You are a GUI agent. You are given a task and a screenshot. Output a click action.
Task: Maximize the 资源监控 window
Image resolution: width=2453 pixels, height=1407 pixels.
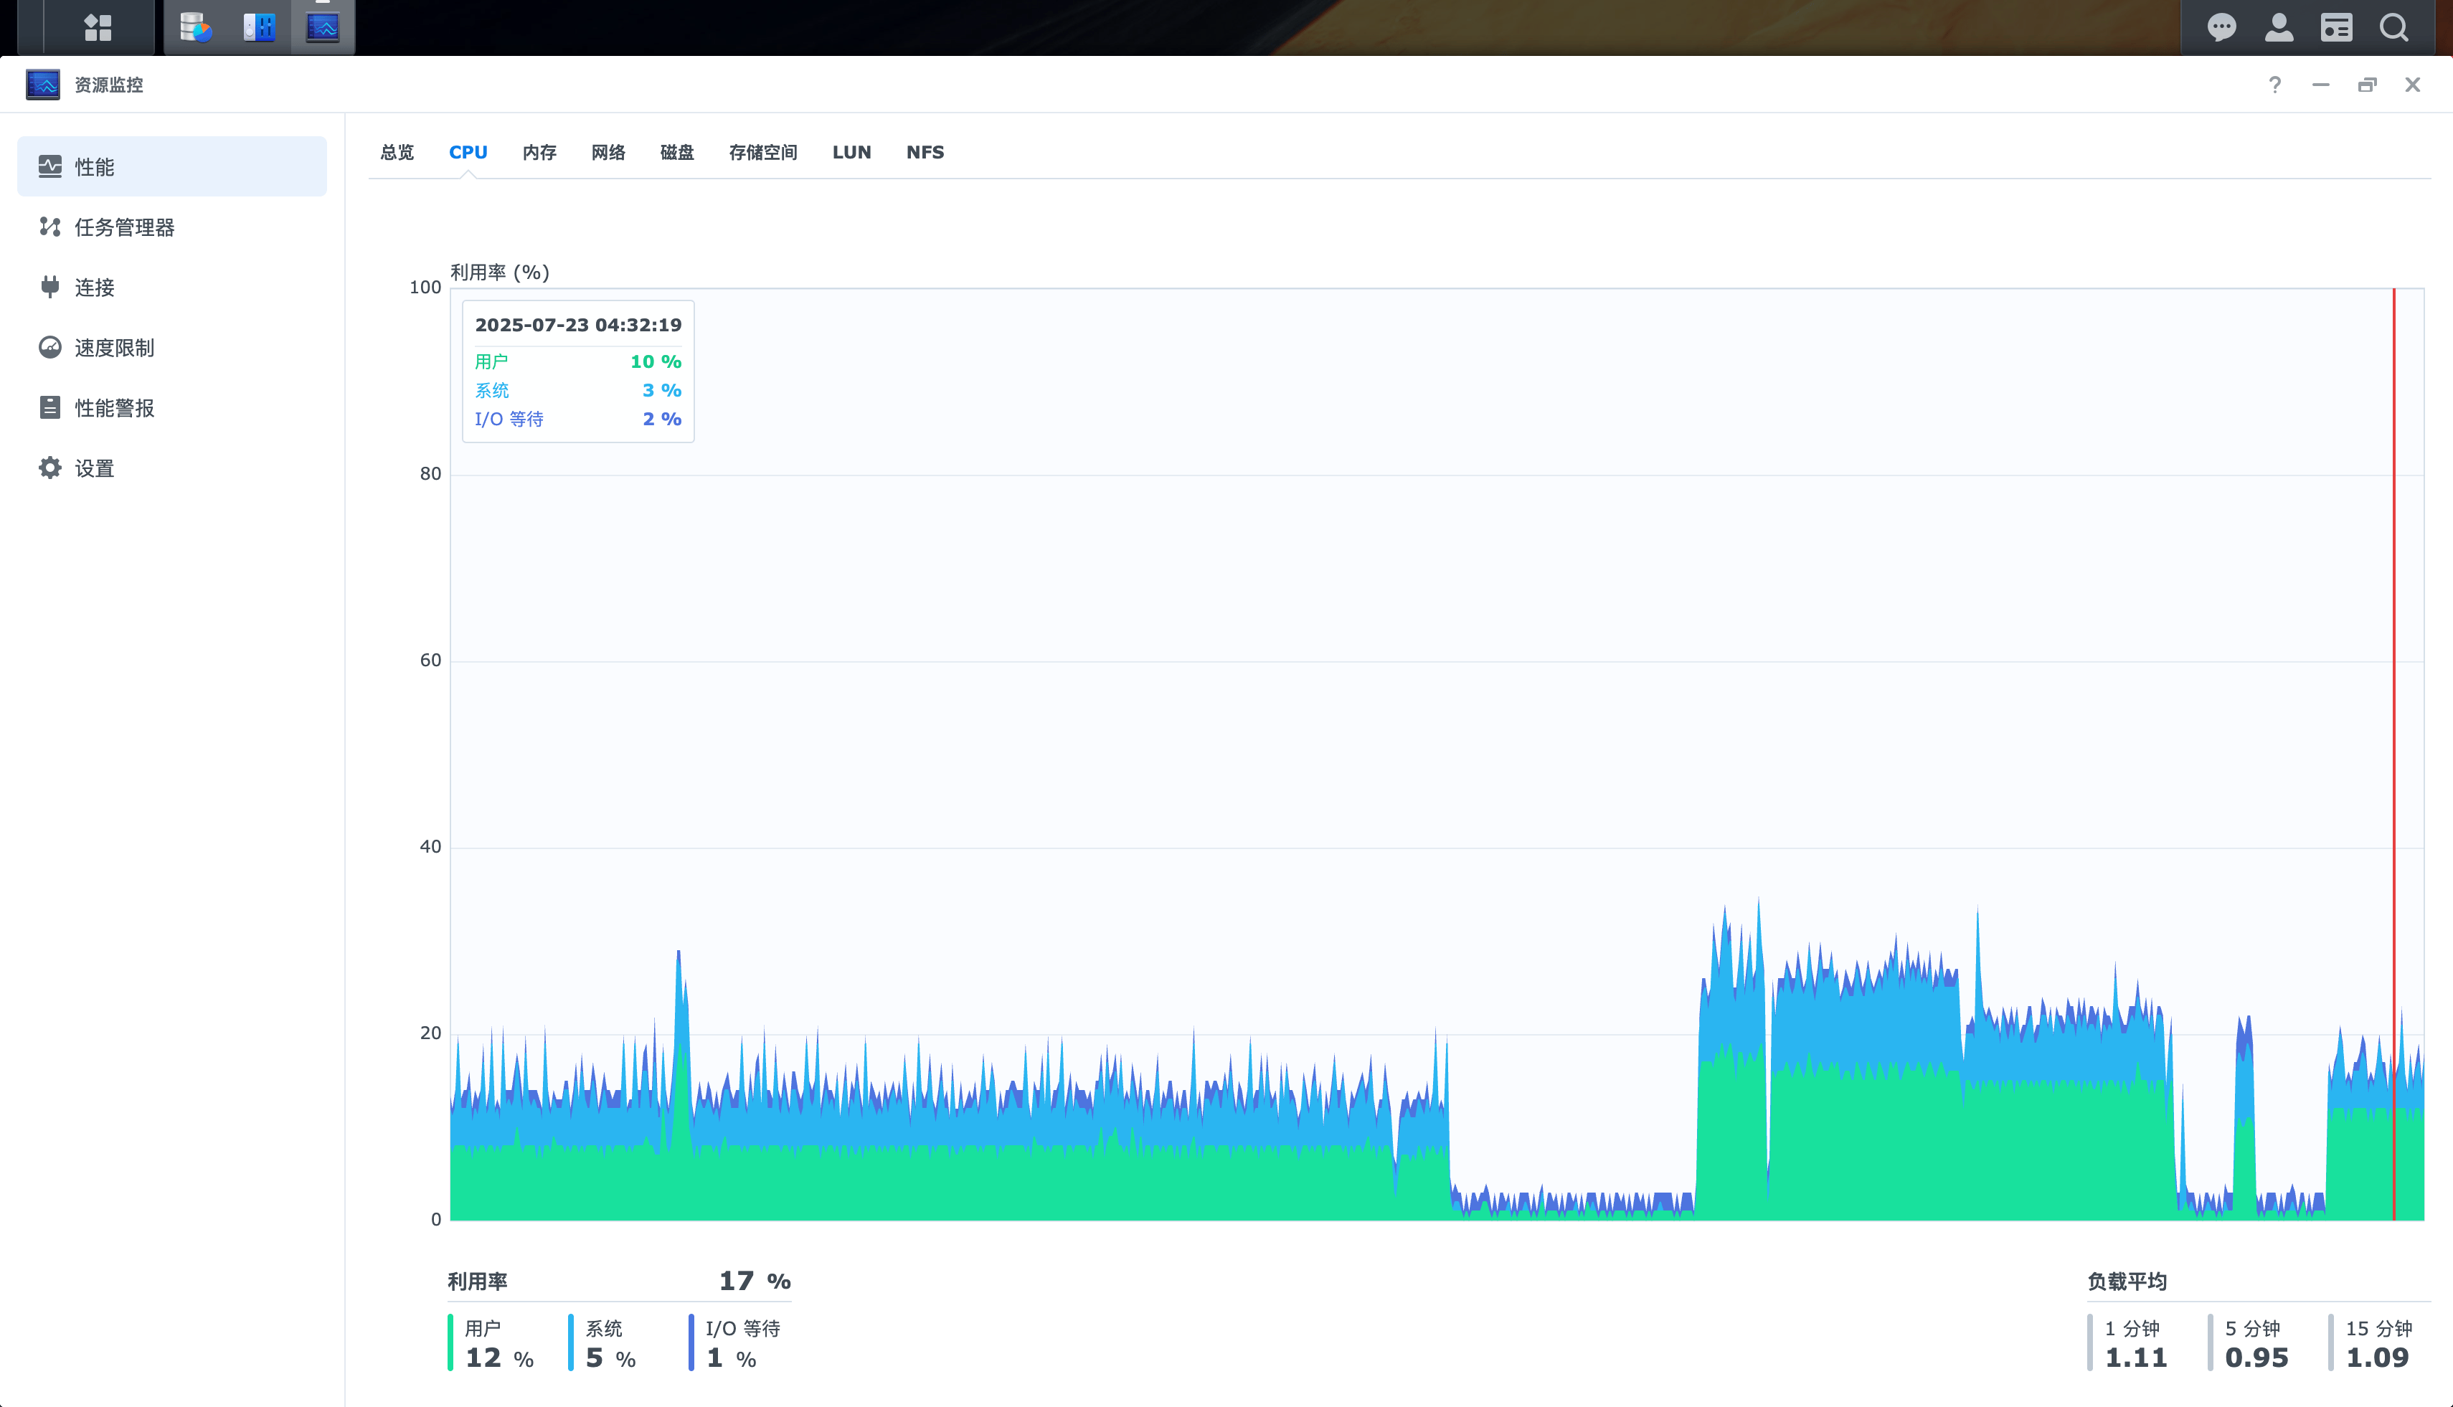(x=2367, y=85)
